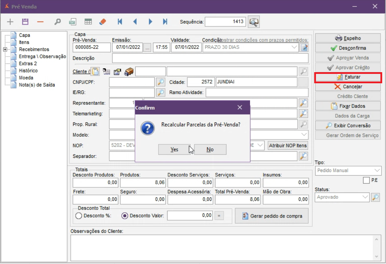Toggle the P.E checkbox

click(366, 180)
